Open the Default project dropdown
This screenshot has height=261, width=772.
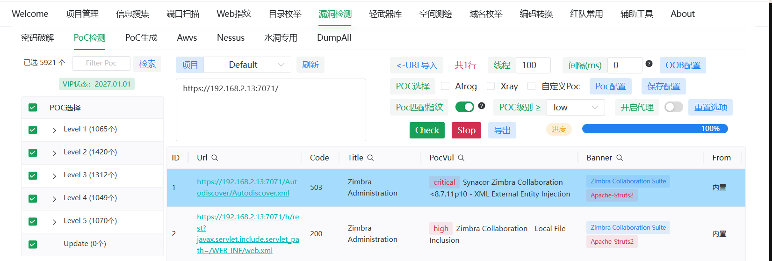pyautogui.click(x=247, y=65)
